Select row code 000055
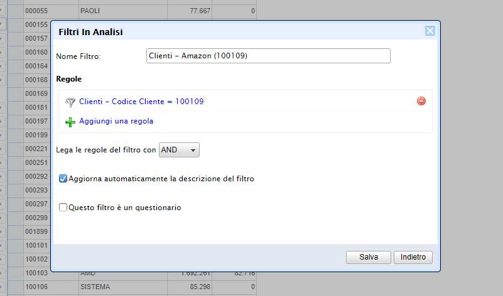 (x=36, y=11)
